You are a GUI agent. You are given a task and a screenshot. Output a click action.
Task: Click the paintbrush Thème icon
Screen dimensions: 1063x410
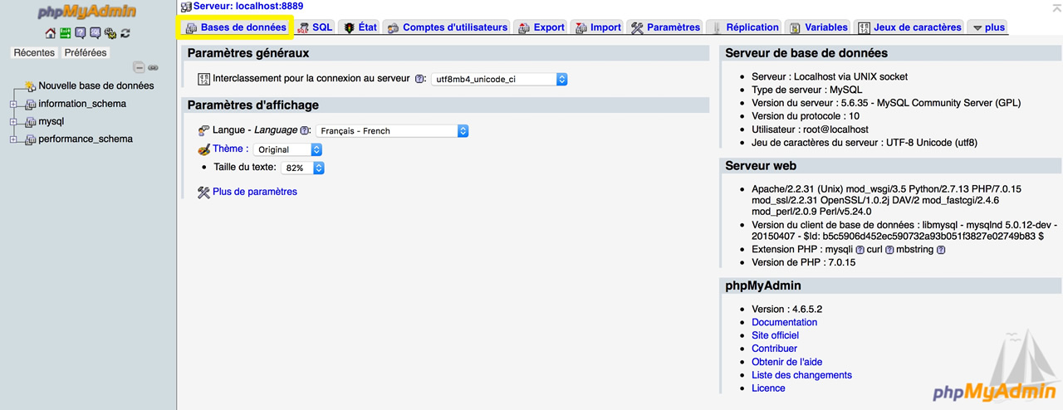[x=204, y=149]
